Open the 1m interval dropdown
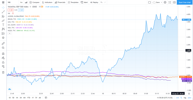The width and height of the screenshot is (193, 100). coord(21,2)
